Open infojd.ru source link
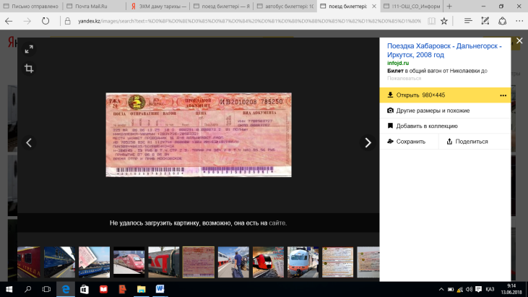 (398, 63)
